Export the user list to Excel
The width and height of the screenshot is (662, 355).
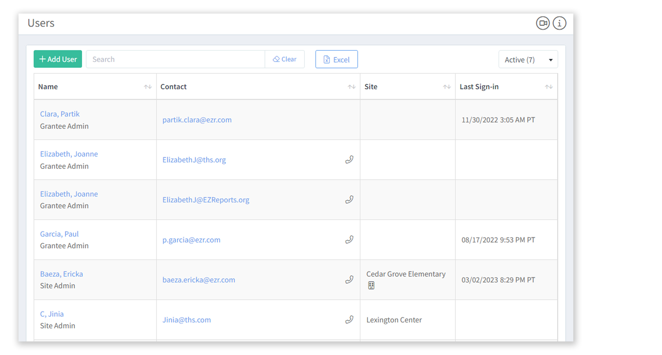(336, 60)
